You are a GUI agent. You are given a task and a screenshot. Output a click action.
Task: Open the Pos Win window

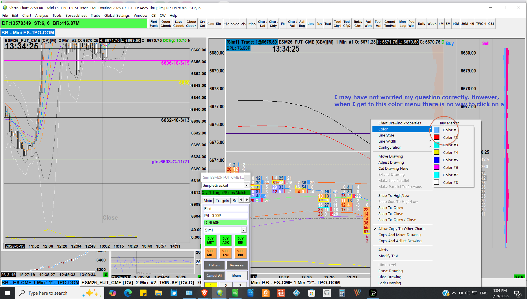tap(411, 24)
